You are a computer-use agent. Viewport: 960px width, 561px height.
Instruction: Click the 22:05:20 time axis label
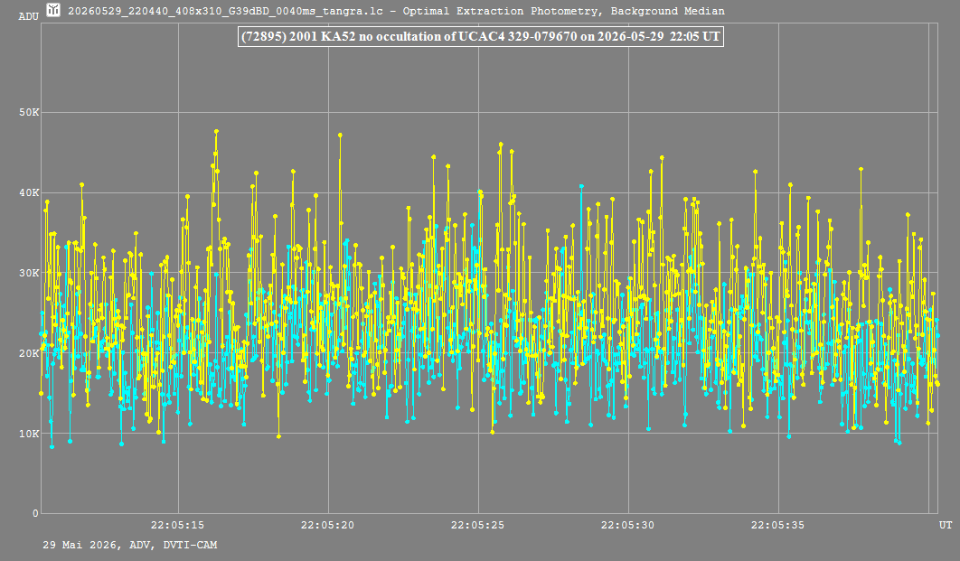coord(327,525)
